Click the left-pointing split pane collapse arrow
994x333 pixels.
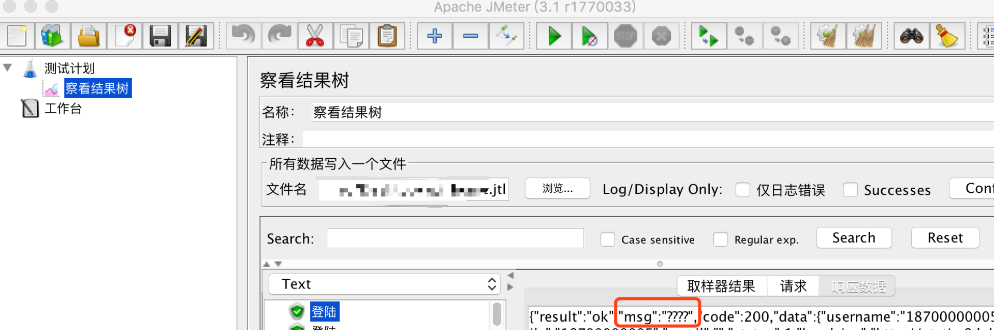(510, 276)
